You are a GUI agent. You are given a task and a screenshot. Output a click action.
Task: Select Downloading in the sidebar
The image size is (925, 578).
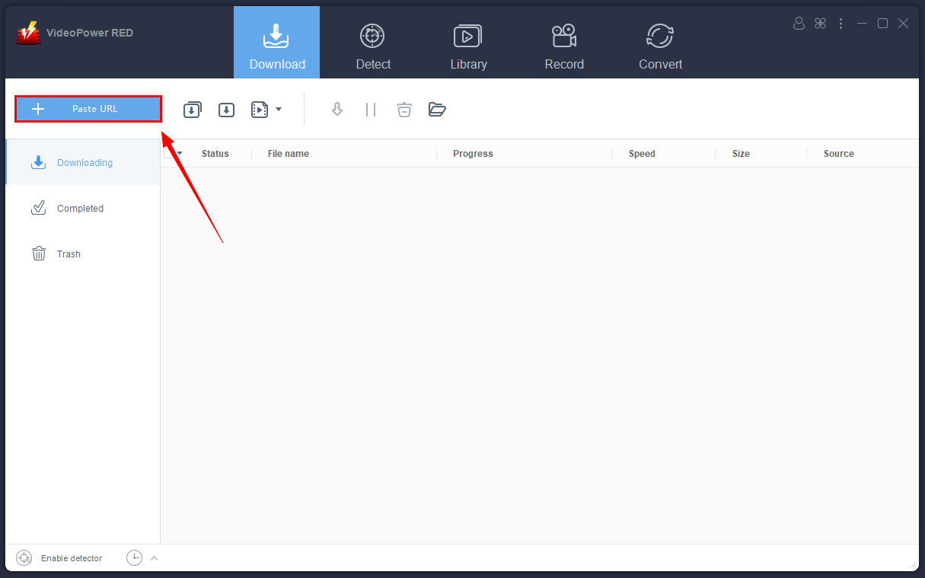click(x=83, y=162)
